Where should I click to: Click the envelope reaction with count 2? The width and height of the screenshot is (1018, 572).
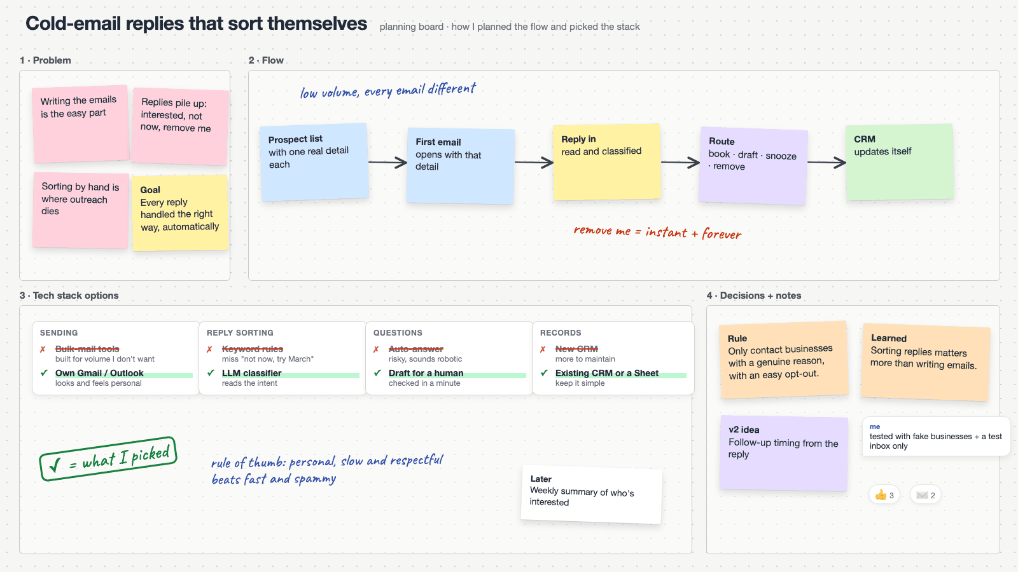pyautogui.click(x=926, y=495)
